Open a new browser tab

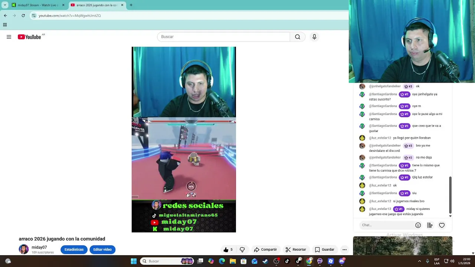(x=131, y=5)
